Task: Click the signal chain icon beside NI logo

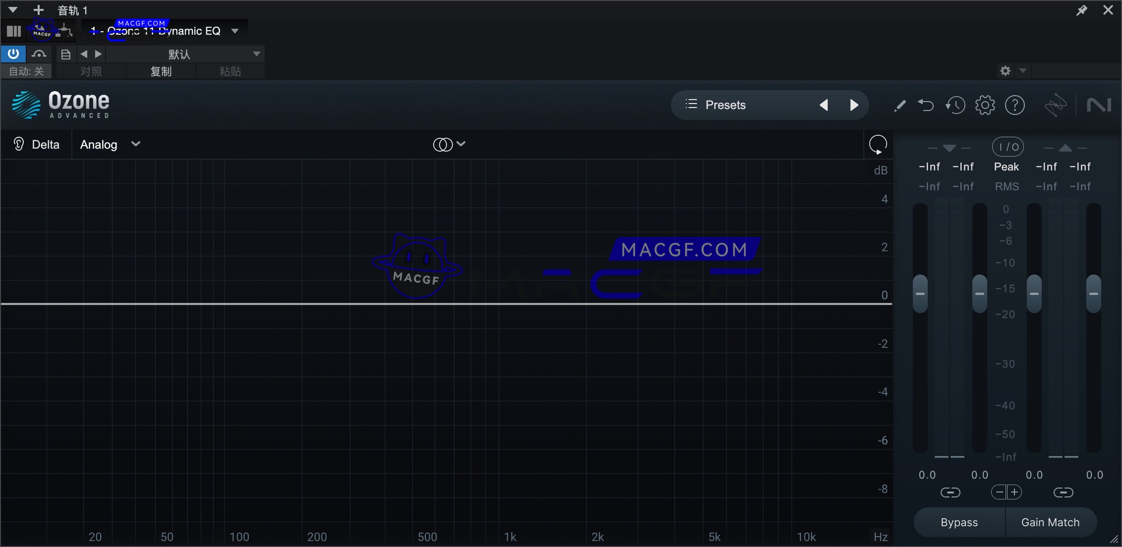Action: tap(1056, 105)
